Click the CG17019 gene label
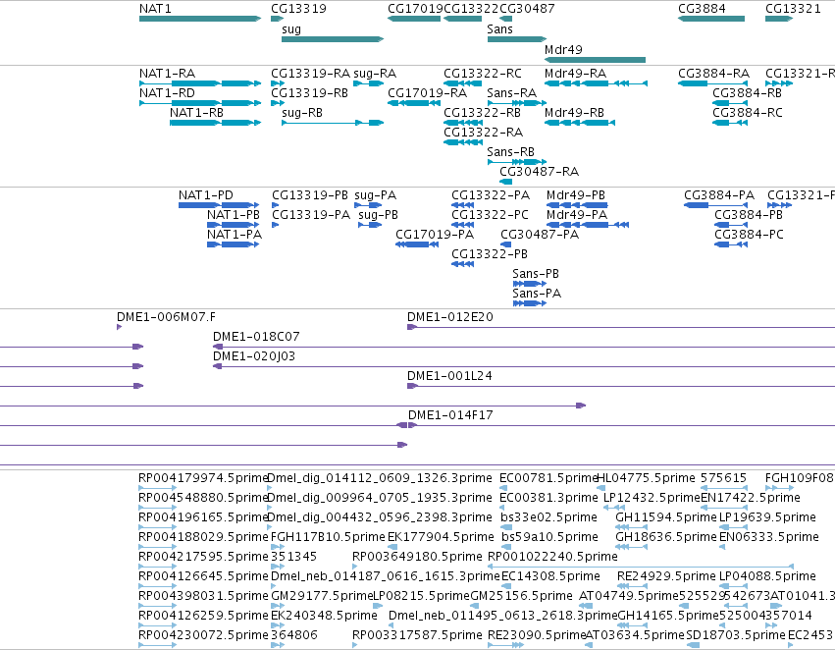 pyautogui.click(x=415, y=9)
